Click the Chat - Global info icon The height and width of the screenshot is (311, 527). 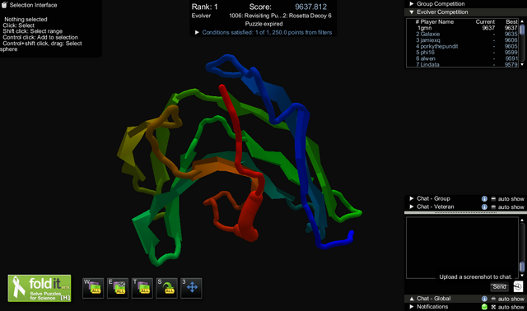pyautogui.click(x=484, y=299)
